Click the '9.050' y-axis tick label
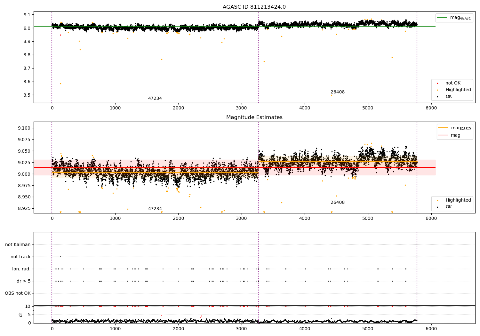This screenshot has width=480, height=336. 24,151
